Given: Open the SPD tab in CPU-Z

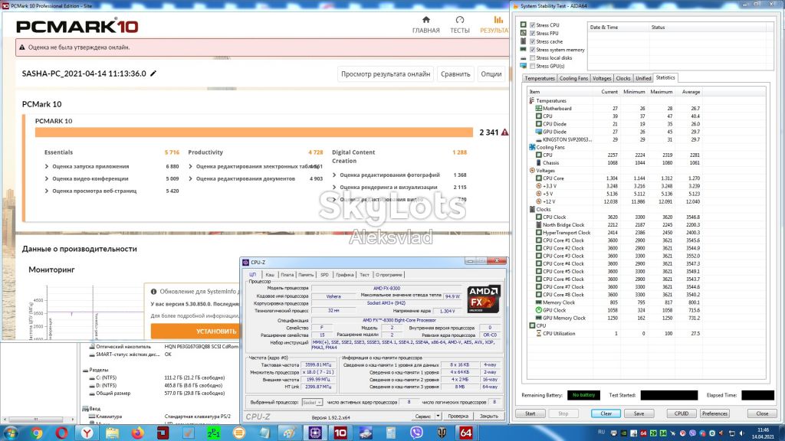Looking at the screenshot, I should [324, 275].
